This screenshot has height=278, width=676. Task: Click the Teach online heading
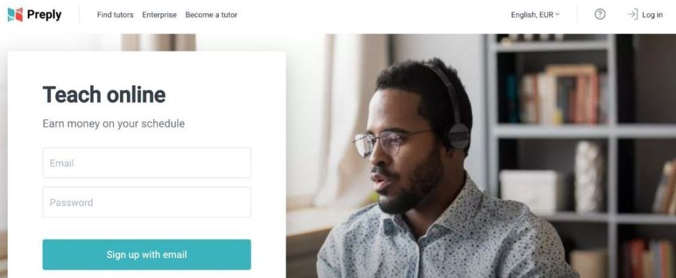(x=104, y=94)
